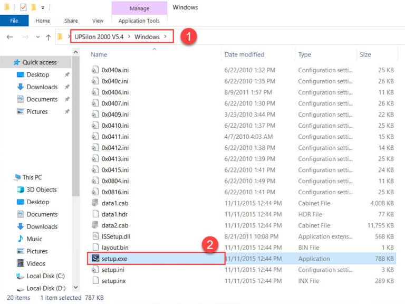Select file name 0x0816.ini
Image resolution: width=405 pixels, height=304 pixels.
tap(115, 192)
